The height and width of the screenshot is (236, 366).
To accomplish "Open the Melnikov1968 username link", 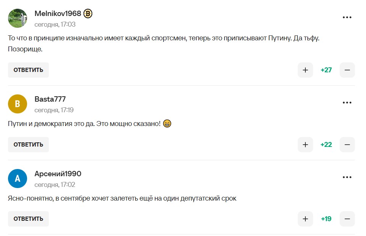I will (58, 14).
